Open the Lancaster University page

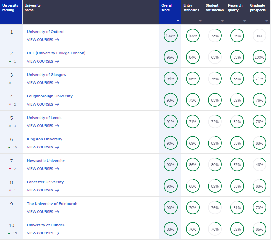point(45,182)
